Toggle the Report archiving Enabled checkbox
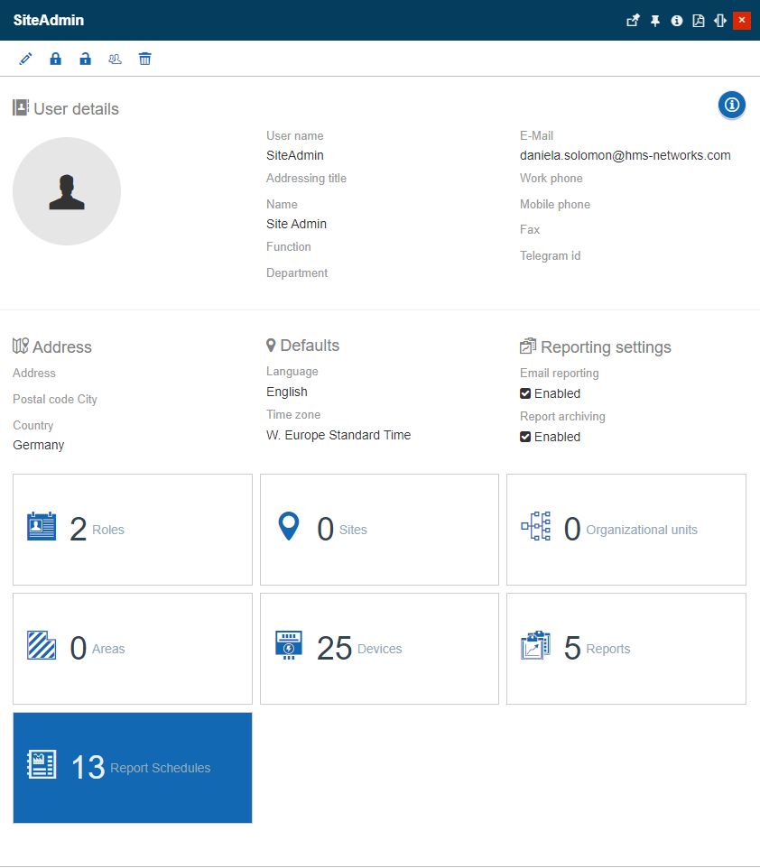 tap(525, 437)
